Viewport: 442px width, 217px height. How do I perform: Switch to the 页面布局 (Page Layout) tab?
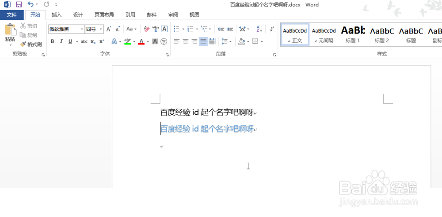[x=104, y=15]
